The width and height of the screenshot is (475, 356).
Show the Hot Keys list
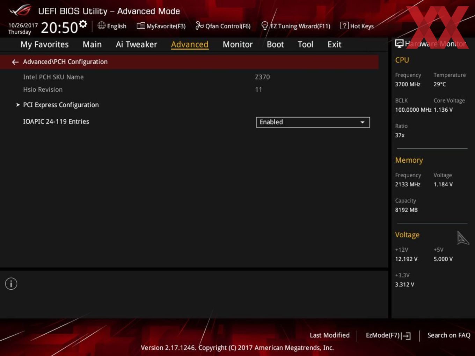point(357,26)
